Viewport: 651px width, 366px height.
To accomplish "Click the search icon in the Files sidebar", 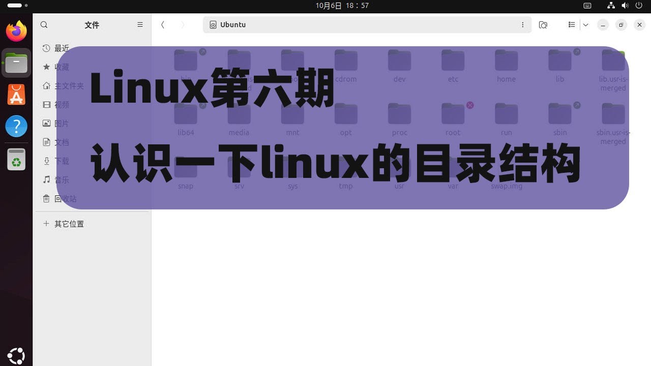I will pyautogui.click(x=44, y=25).
